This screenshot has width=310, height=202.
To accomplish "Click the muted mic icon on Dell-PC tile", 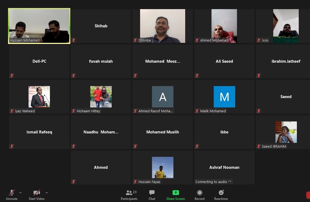I will 12,76.
